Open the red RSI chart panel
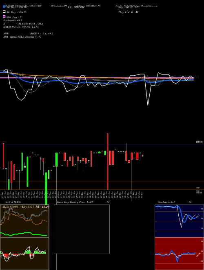Viewport: 204px width, 270px height. (x=179, y=254)
